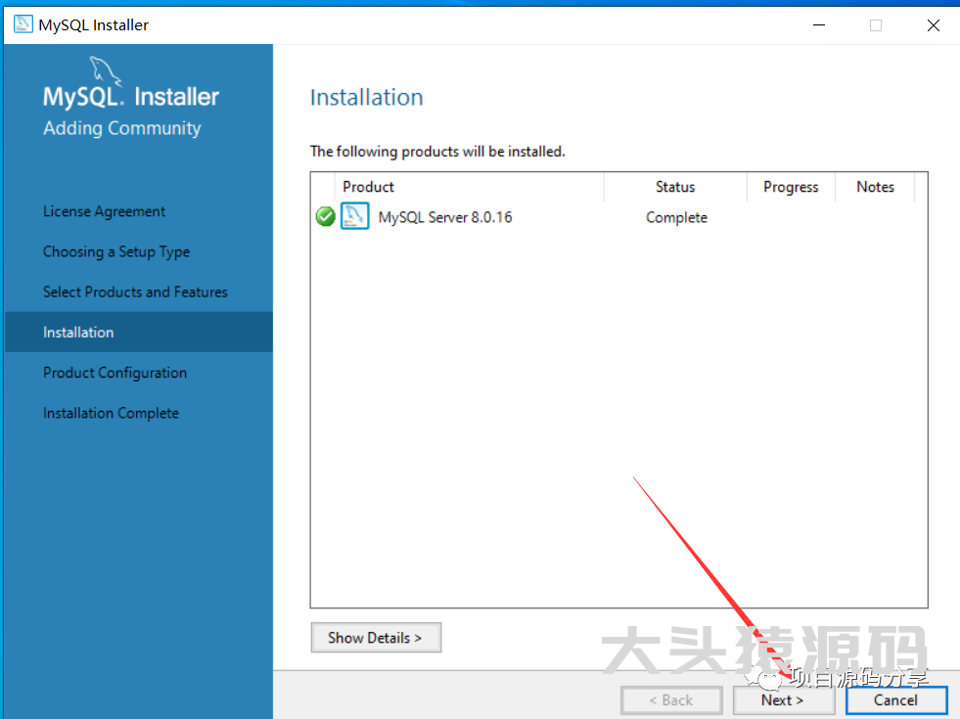This screenshot has height=719, width=960.
Task: Click the MySQL Installer title bar icon
Action: tap(23, 24)
